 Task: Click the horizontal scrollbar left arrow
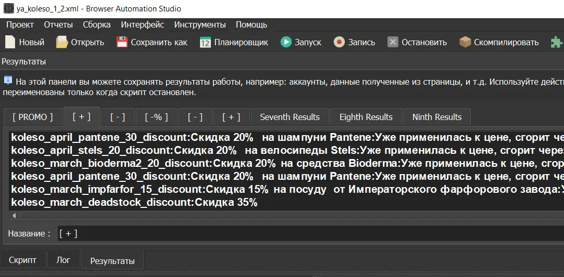click(14, 216)
